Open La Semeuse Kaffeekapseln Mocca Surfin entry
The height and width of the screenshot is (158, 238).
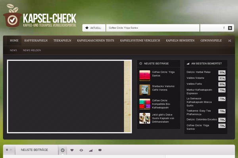[x=199, y=102]
